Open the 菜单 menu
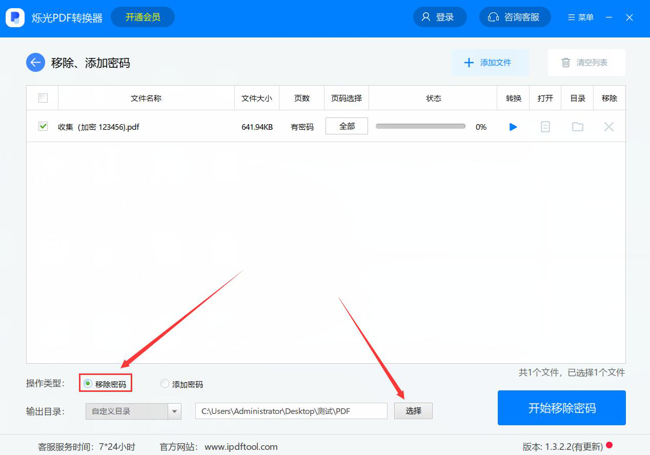The width and height of the screenshot is (650, 455). 581,17
